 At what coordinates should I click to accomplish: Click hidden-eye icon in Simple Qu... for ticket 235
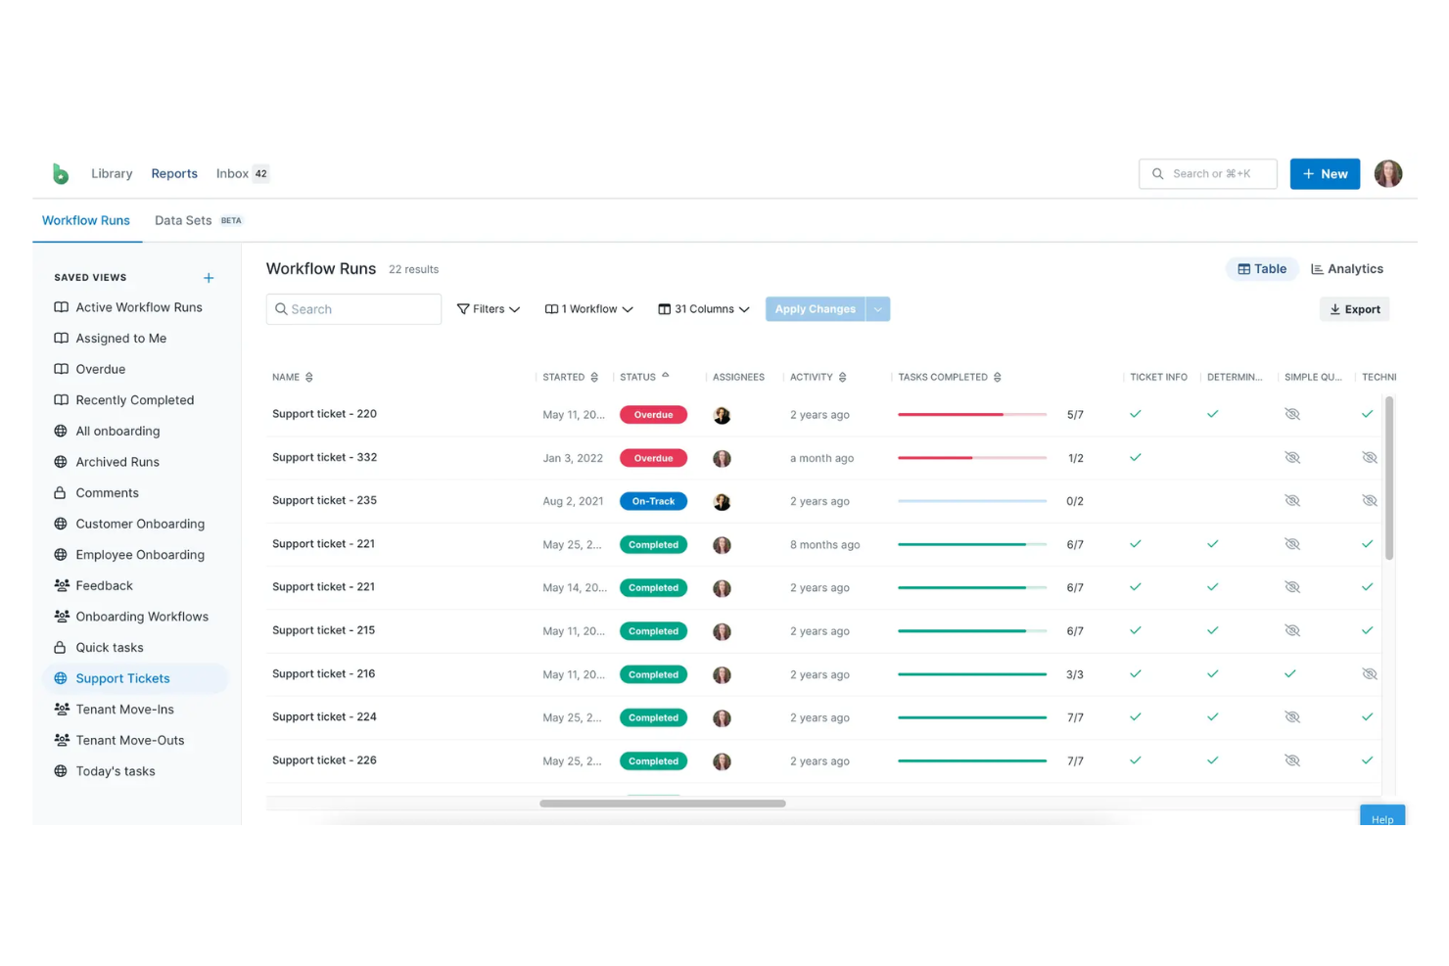tap(1292, 500)
